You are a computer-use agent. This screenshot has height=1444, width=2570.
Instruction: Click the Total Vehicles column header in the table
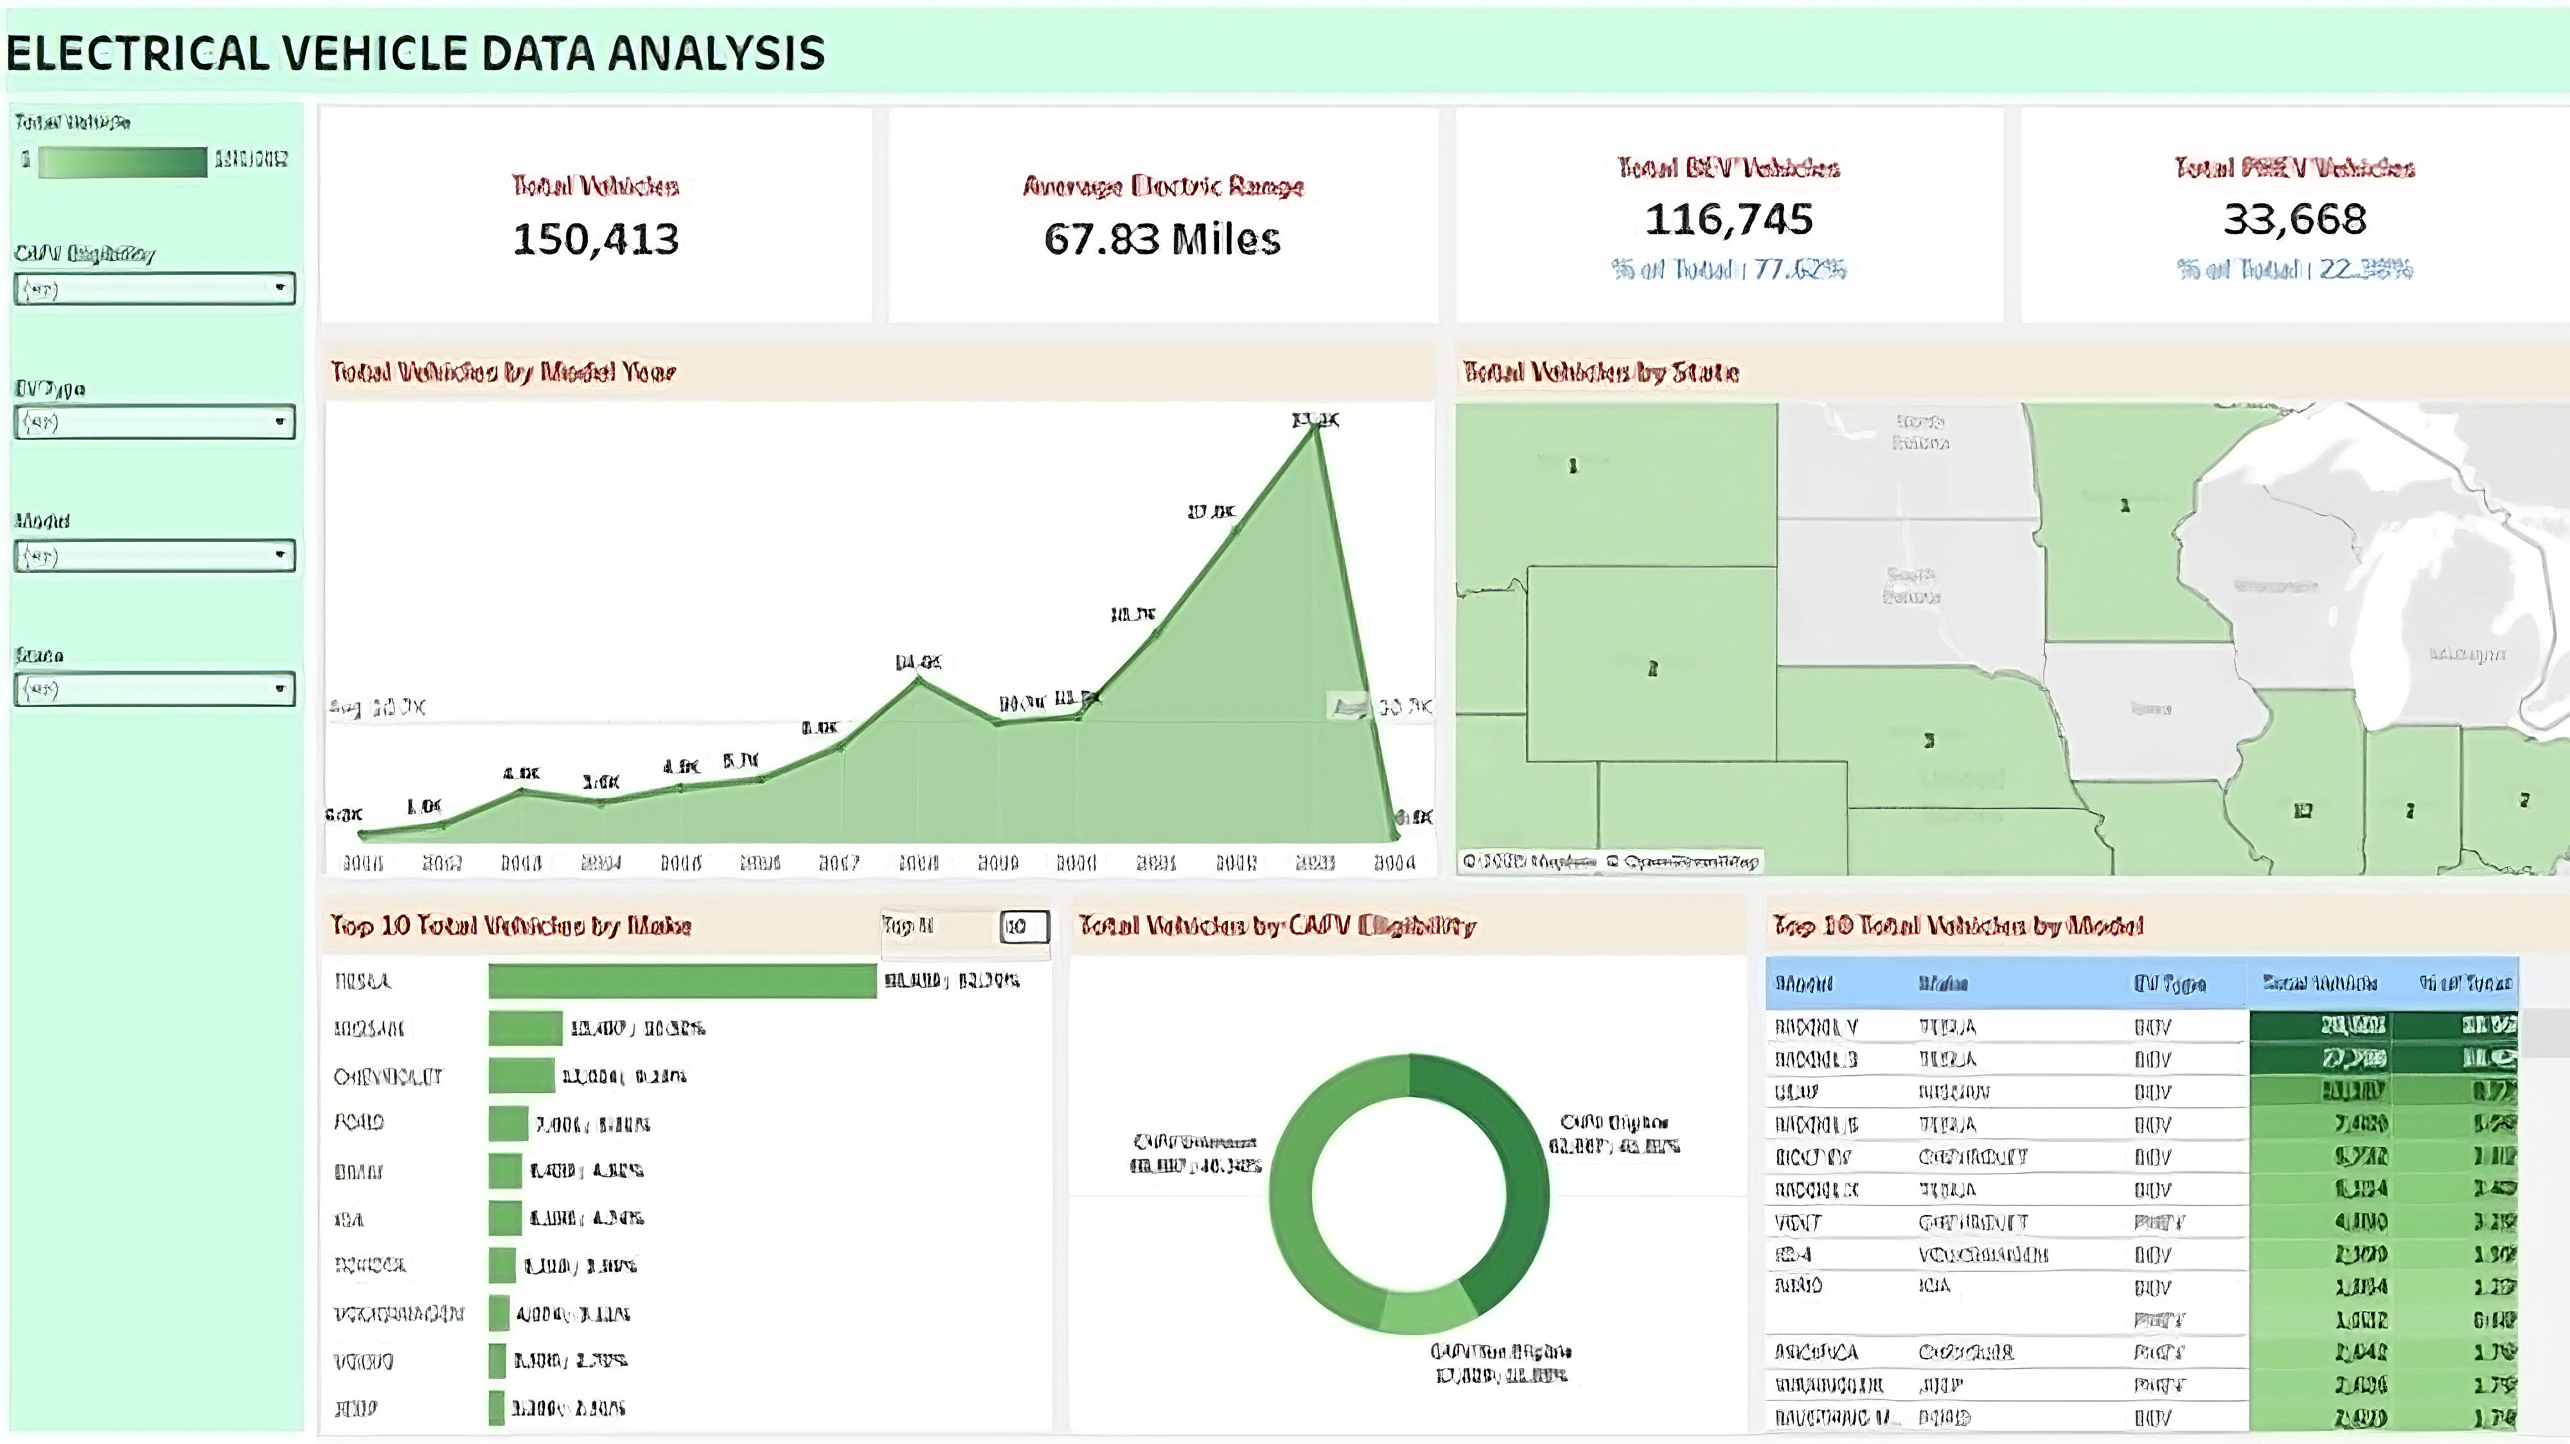2321,983
